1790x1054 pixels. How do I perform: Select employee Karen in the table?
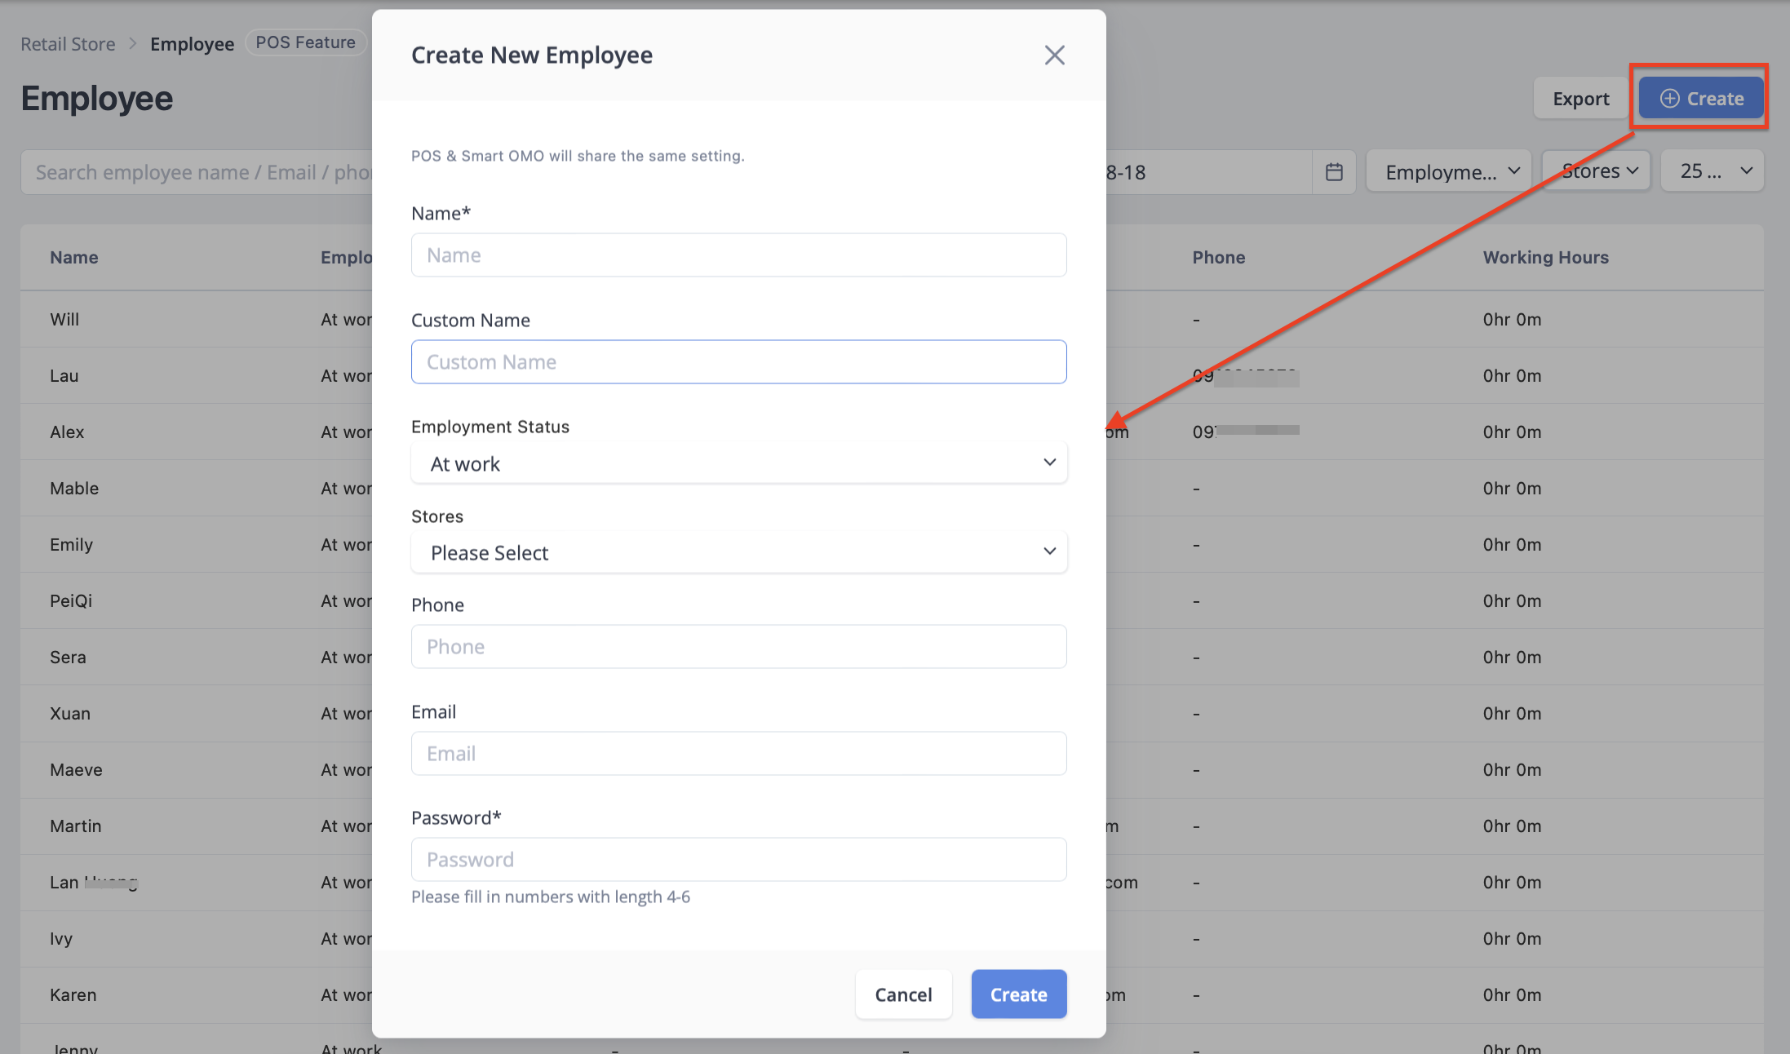pyautogui.click(x=73, y=995)
